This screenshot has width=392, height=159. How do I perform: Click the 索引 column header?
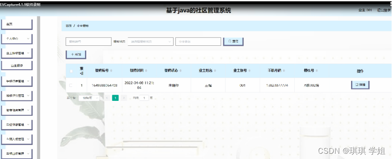(81, 71)
